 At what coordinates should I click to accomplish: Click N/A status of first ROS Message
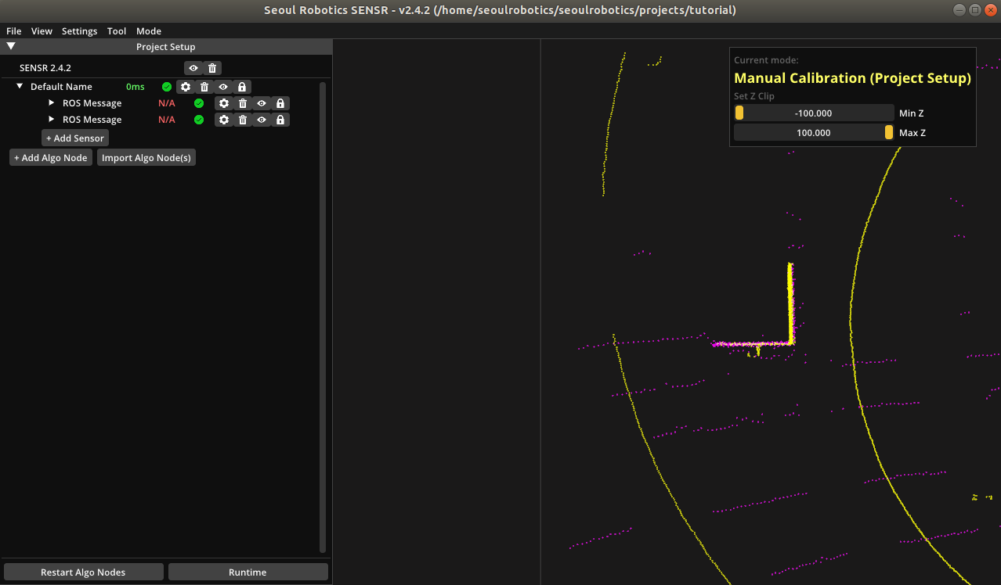click(167, 103)
